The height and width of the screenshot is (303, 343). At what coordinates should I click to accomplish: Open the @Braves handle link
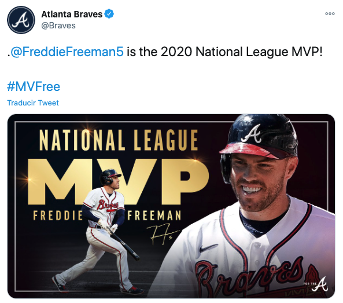tap(58, 25)
